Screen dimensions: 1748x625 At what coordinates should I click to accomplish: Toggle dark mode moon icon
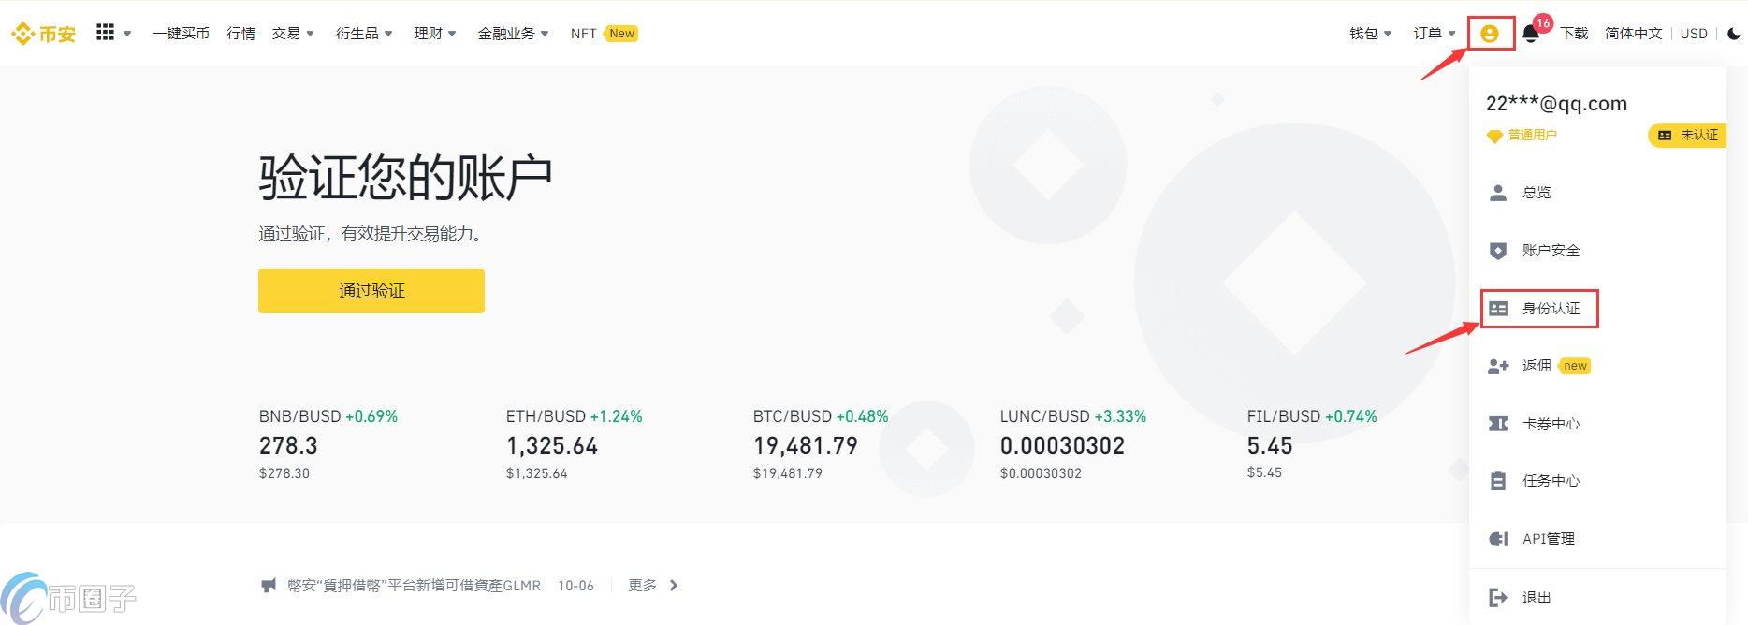[x=1733, y=34]
